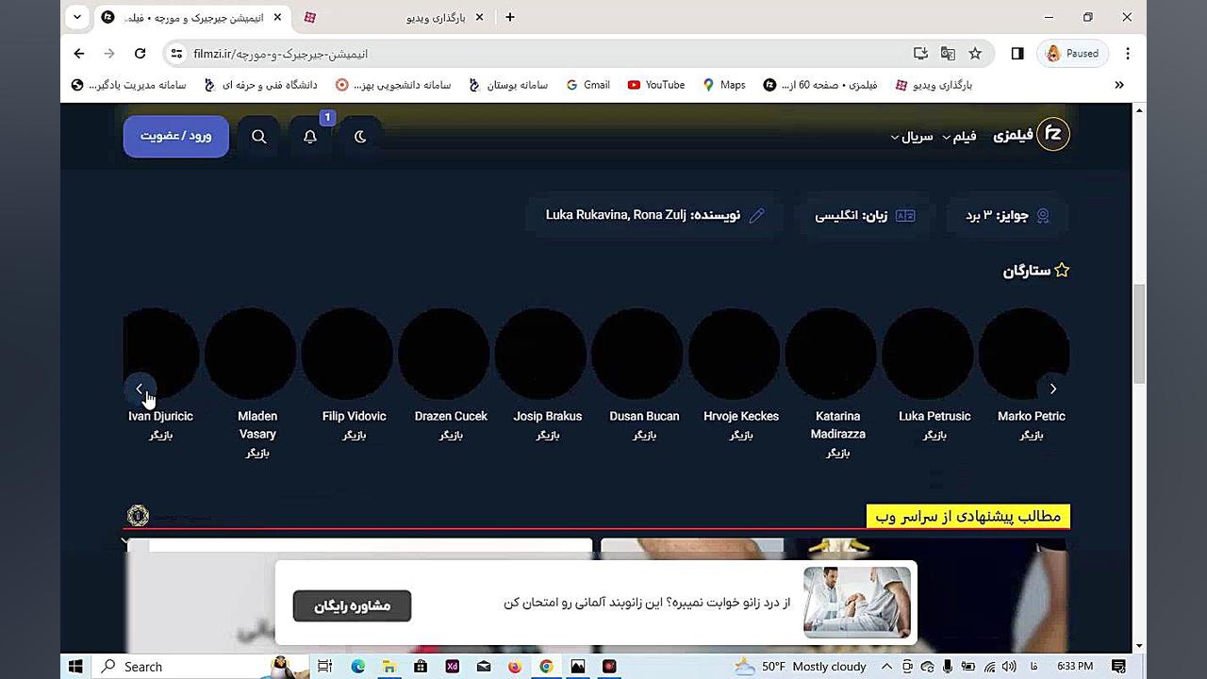This screenshot has width=1207, height=679.
Task: Expand the سریال dropdown menu
Action: 911,136
